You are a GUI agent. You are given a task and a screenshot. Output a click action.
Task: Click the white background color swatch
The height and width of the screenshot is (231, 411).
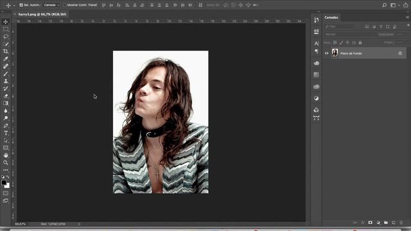tap(8, 186)
